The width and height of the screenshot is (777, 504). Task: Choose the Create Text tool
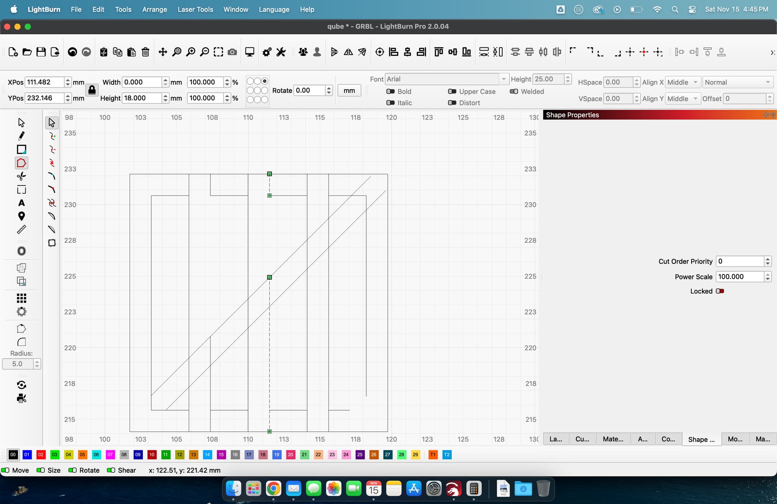21,203
